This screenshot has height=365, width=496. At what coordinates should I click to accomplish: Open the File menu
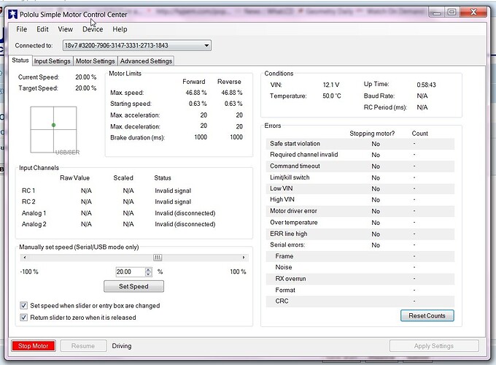[x=21, y=29]
